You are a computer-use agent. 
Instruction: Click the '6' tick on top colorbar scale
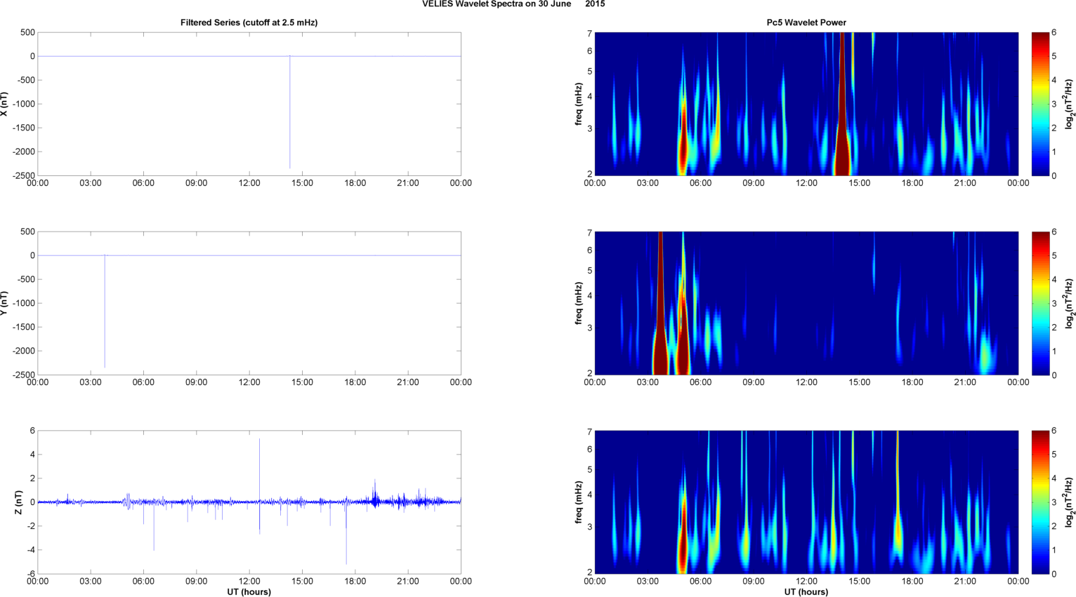coord(1054,33)
